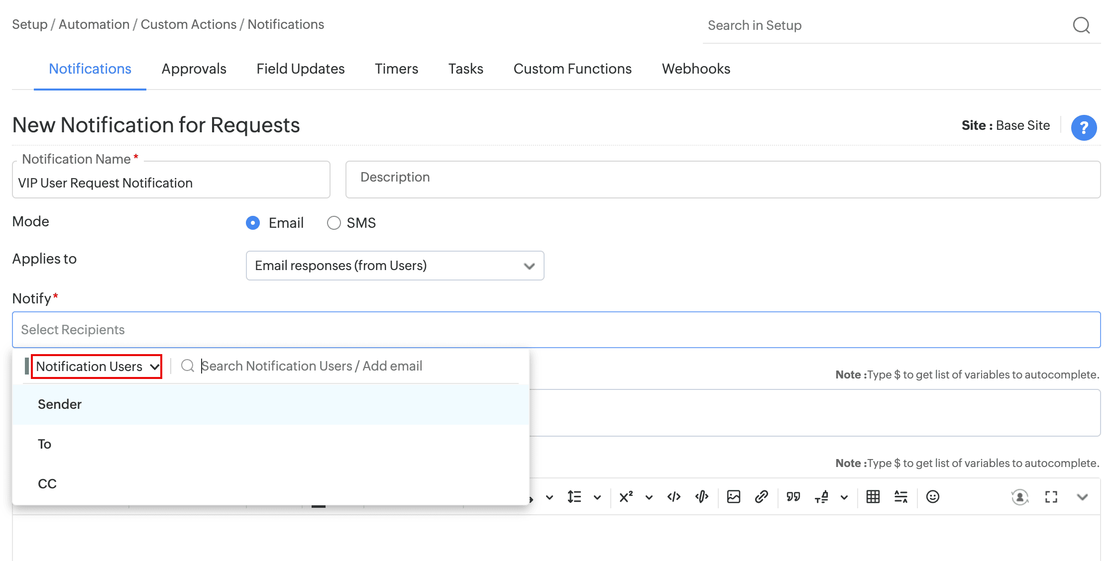Insert image using the editor toolbar
1117x561 pixels.
point(733,497)
